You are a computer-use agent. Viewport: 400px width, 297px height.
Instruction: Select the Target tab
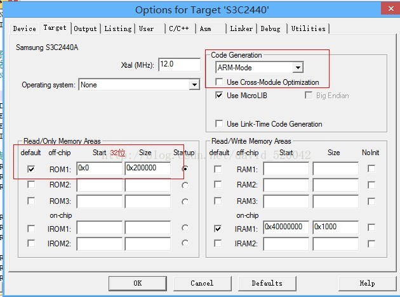coord(55,27)
